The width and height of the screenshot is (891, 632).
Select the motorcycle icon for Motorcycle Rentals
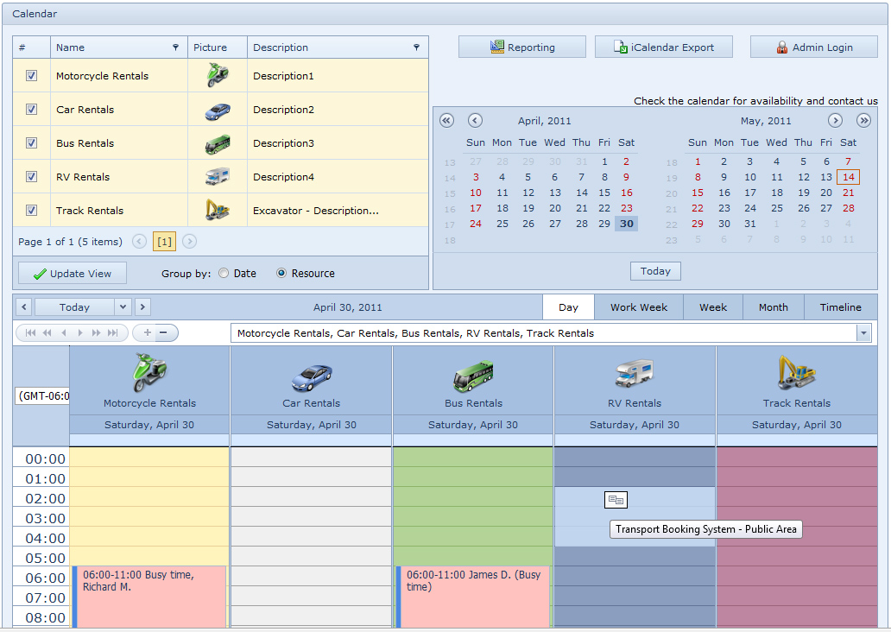[x=218, y=75]
